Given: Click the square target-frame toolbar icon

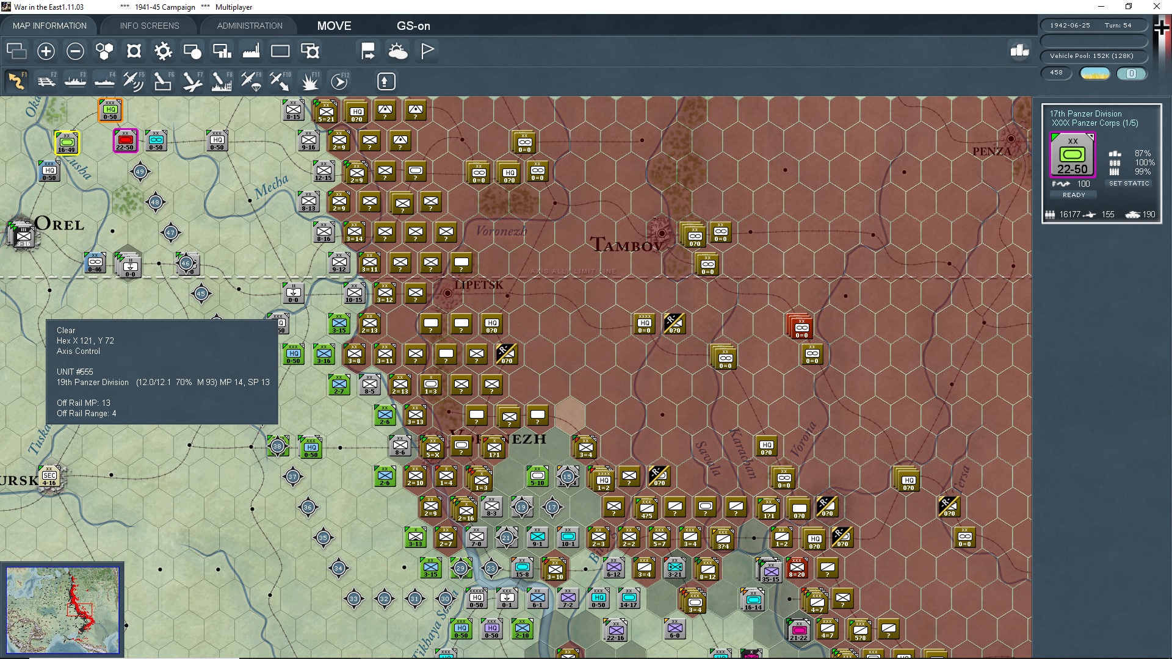Looking at the screenshot, I should point(134,51).
